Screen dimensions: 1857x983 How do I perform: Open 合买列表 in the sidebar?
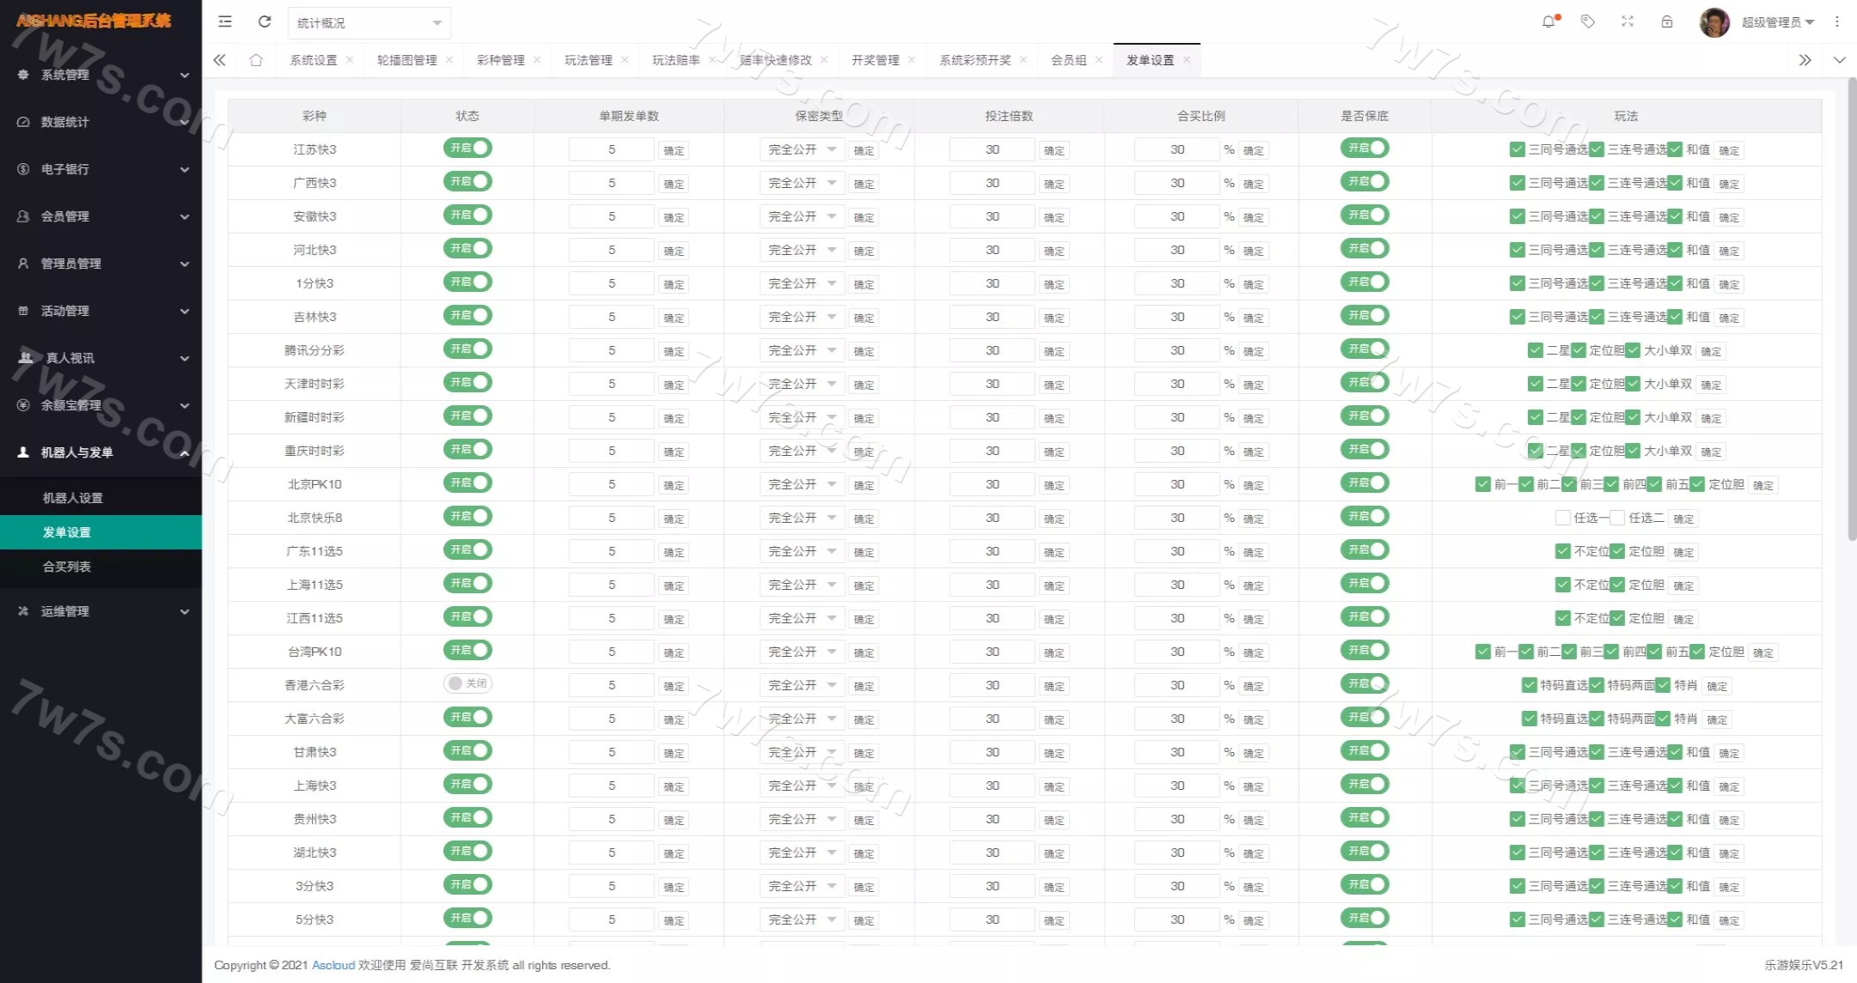(x=67, y=567)
